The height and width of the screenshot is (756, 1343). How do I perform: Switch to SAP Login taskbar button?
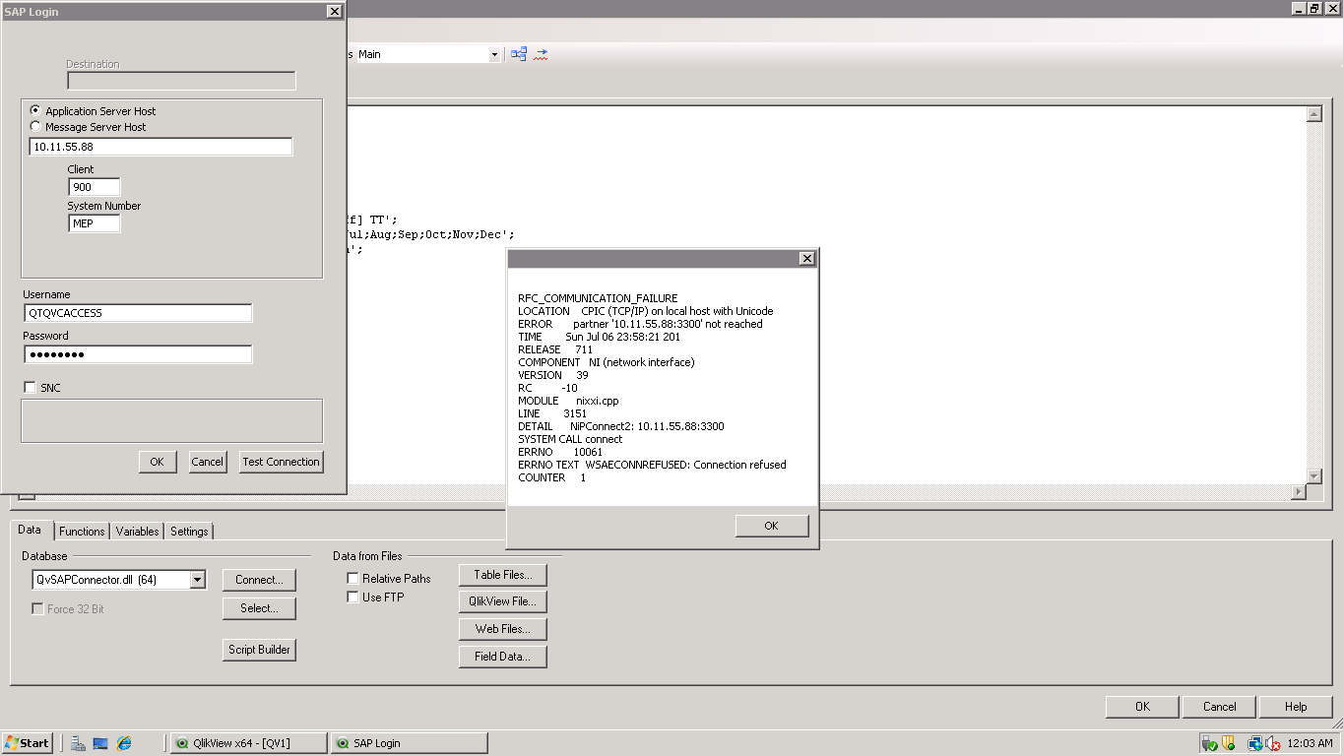(x=409, y=743)
